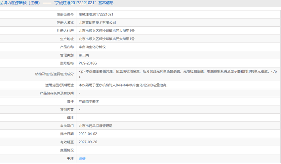281x164 pixels.
Task: Click the 注册证编号 row label
Action: click(x=65, y=14)
